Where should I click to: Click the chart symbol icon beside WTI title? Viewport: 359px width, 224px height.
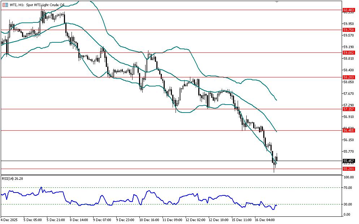click(x=5, y=4)
